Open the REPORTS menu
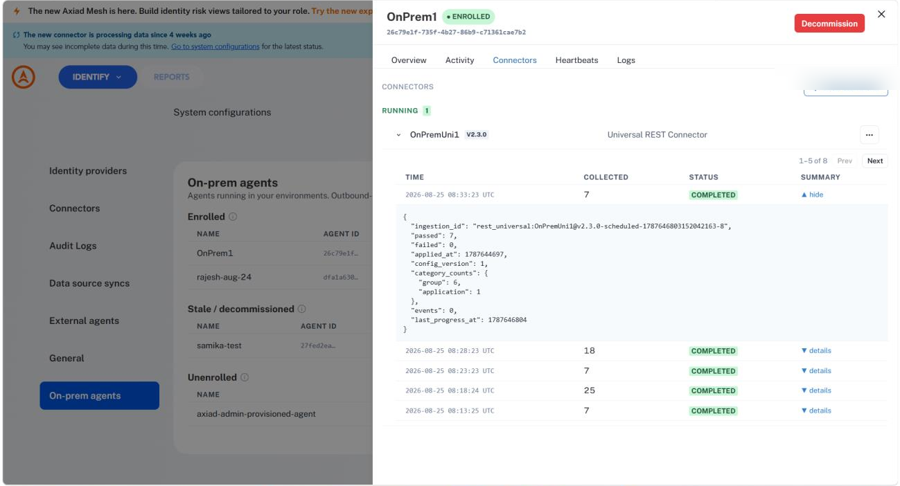Screen dimensions: 900x486 (172, 77)
